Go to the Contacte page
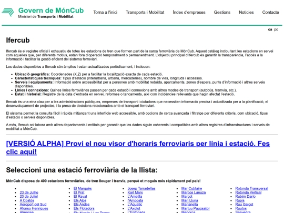This screenshot has height=213, width=284. coord(270,12)
